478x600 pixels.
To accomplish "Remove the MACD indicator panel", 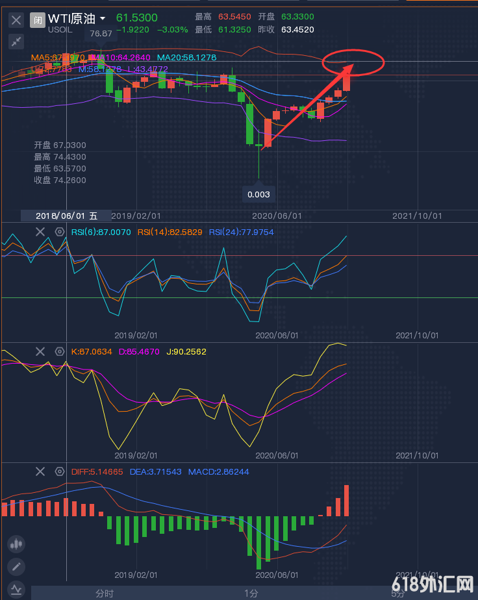I will 40,471.
